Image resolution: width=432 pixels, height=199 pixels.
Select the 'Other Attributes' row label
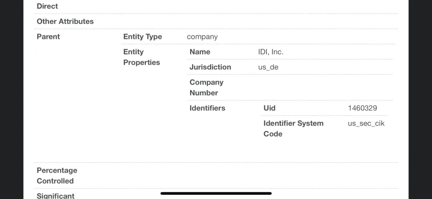pyautogui.click(x=65, y=21)
